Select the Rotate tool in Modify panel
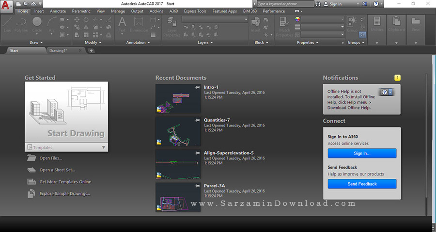This screenshot has width=436, height=232. (86, 20)
